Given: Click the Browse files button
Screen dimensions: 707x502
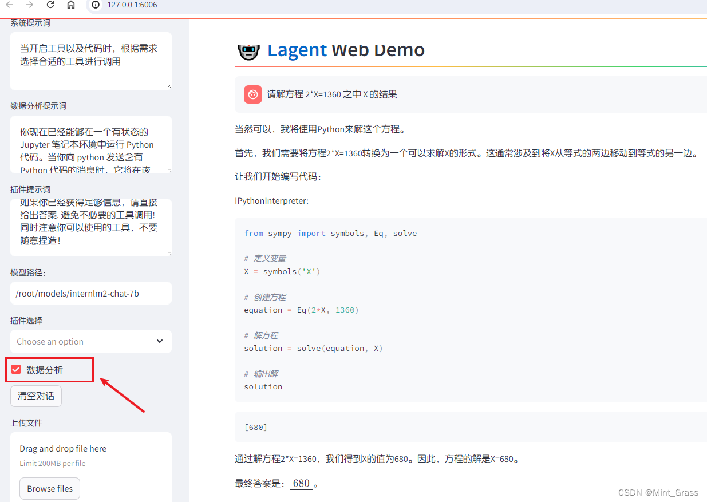Looking at the screenshot, I should (49, 488).
